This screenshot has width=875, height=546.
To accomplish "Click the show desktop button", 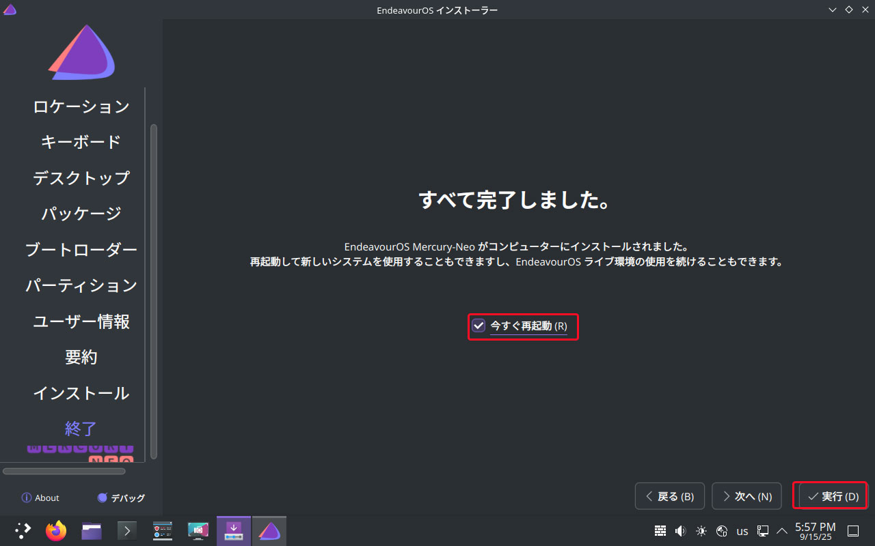I will (853, 531).
